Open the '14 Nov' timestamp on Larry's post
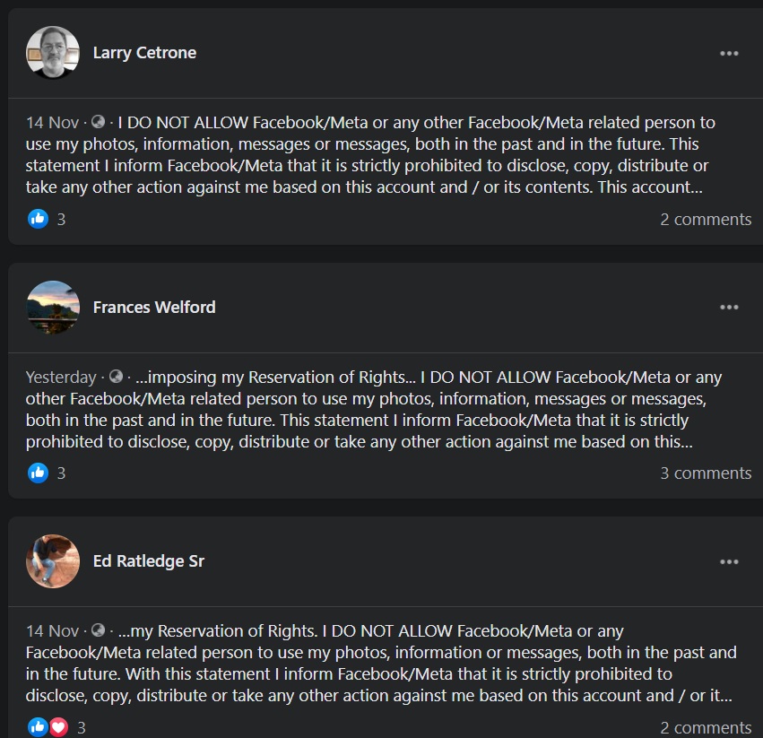 (52, 123)
